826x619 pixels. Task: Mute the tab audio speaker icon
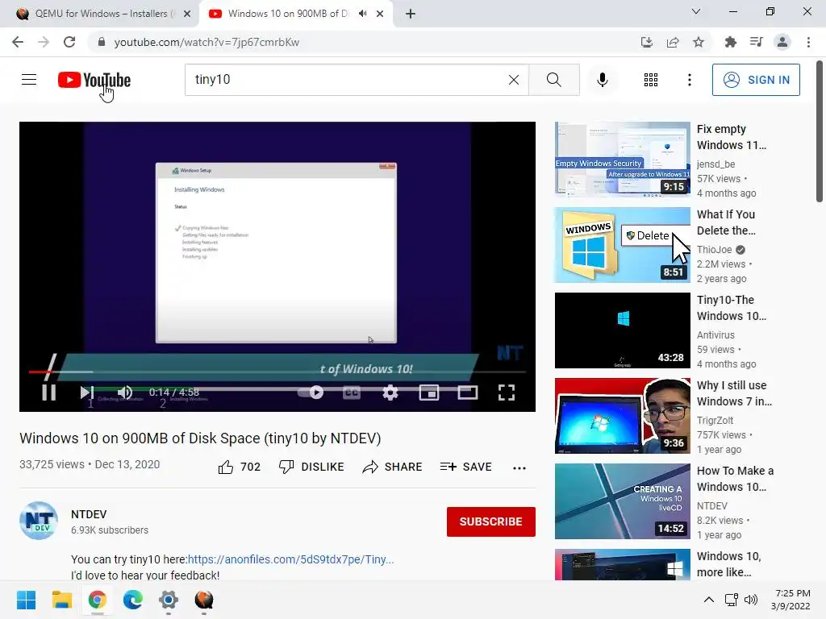pyautogui.click(x=362, y=14)
